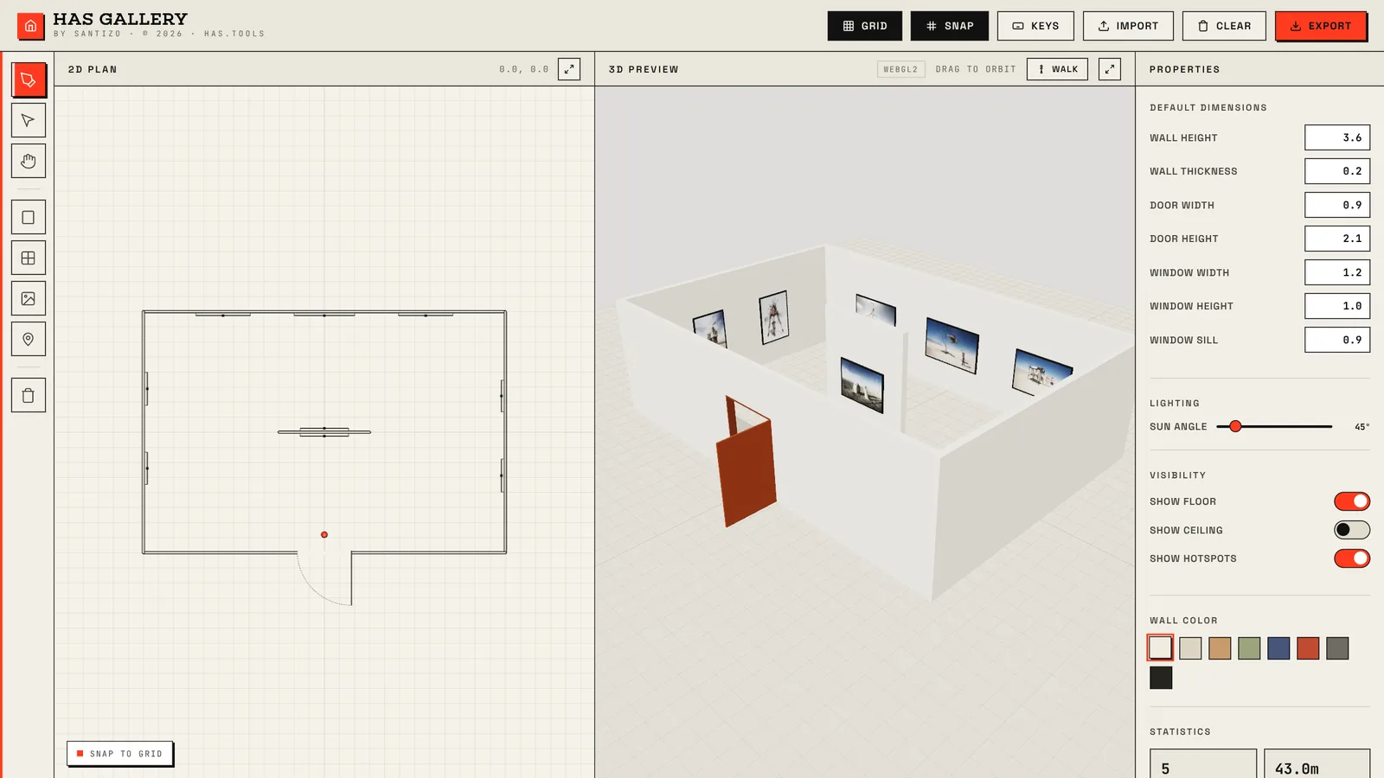
Task: Click the CLEAR button
Action: (x=1224, y=26)
